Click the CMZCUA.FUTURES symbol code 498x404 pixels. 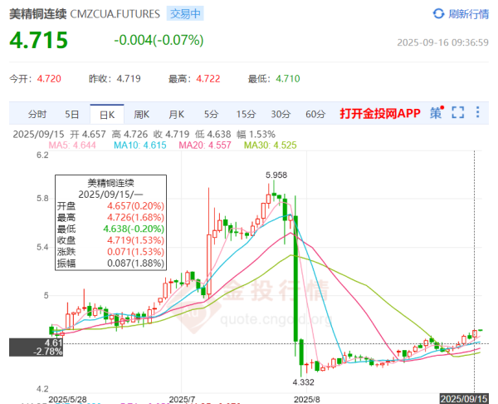click(115, 14)
